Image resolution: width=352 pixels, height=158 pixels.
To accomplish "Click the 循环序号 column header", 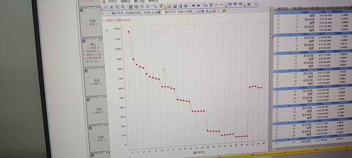I will 282,8.
